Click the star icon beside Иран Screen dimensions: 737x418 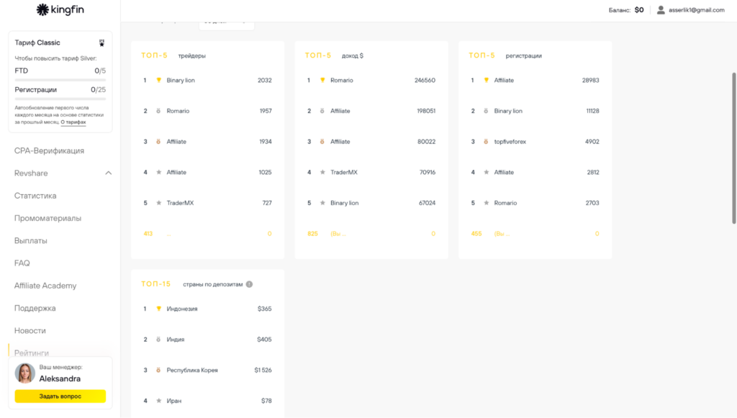coord(159,401)
